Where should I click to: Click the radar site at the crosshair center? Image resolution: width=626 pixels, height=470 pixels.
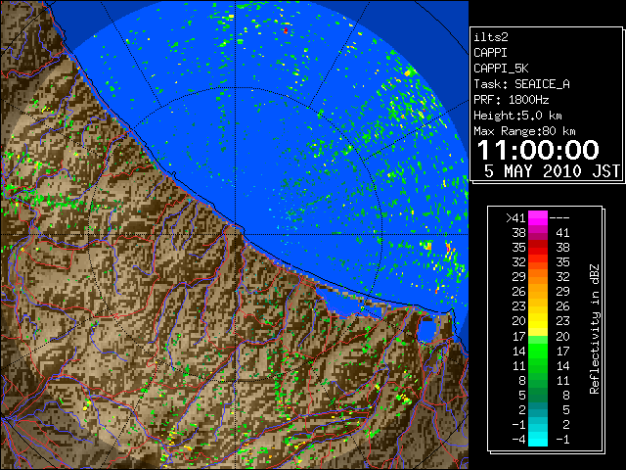tap(236, 234)
